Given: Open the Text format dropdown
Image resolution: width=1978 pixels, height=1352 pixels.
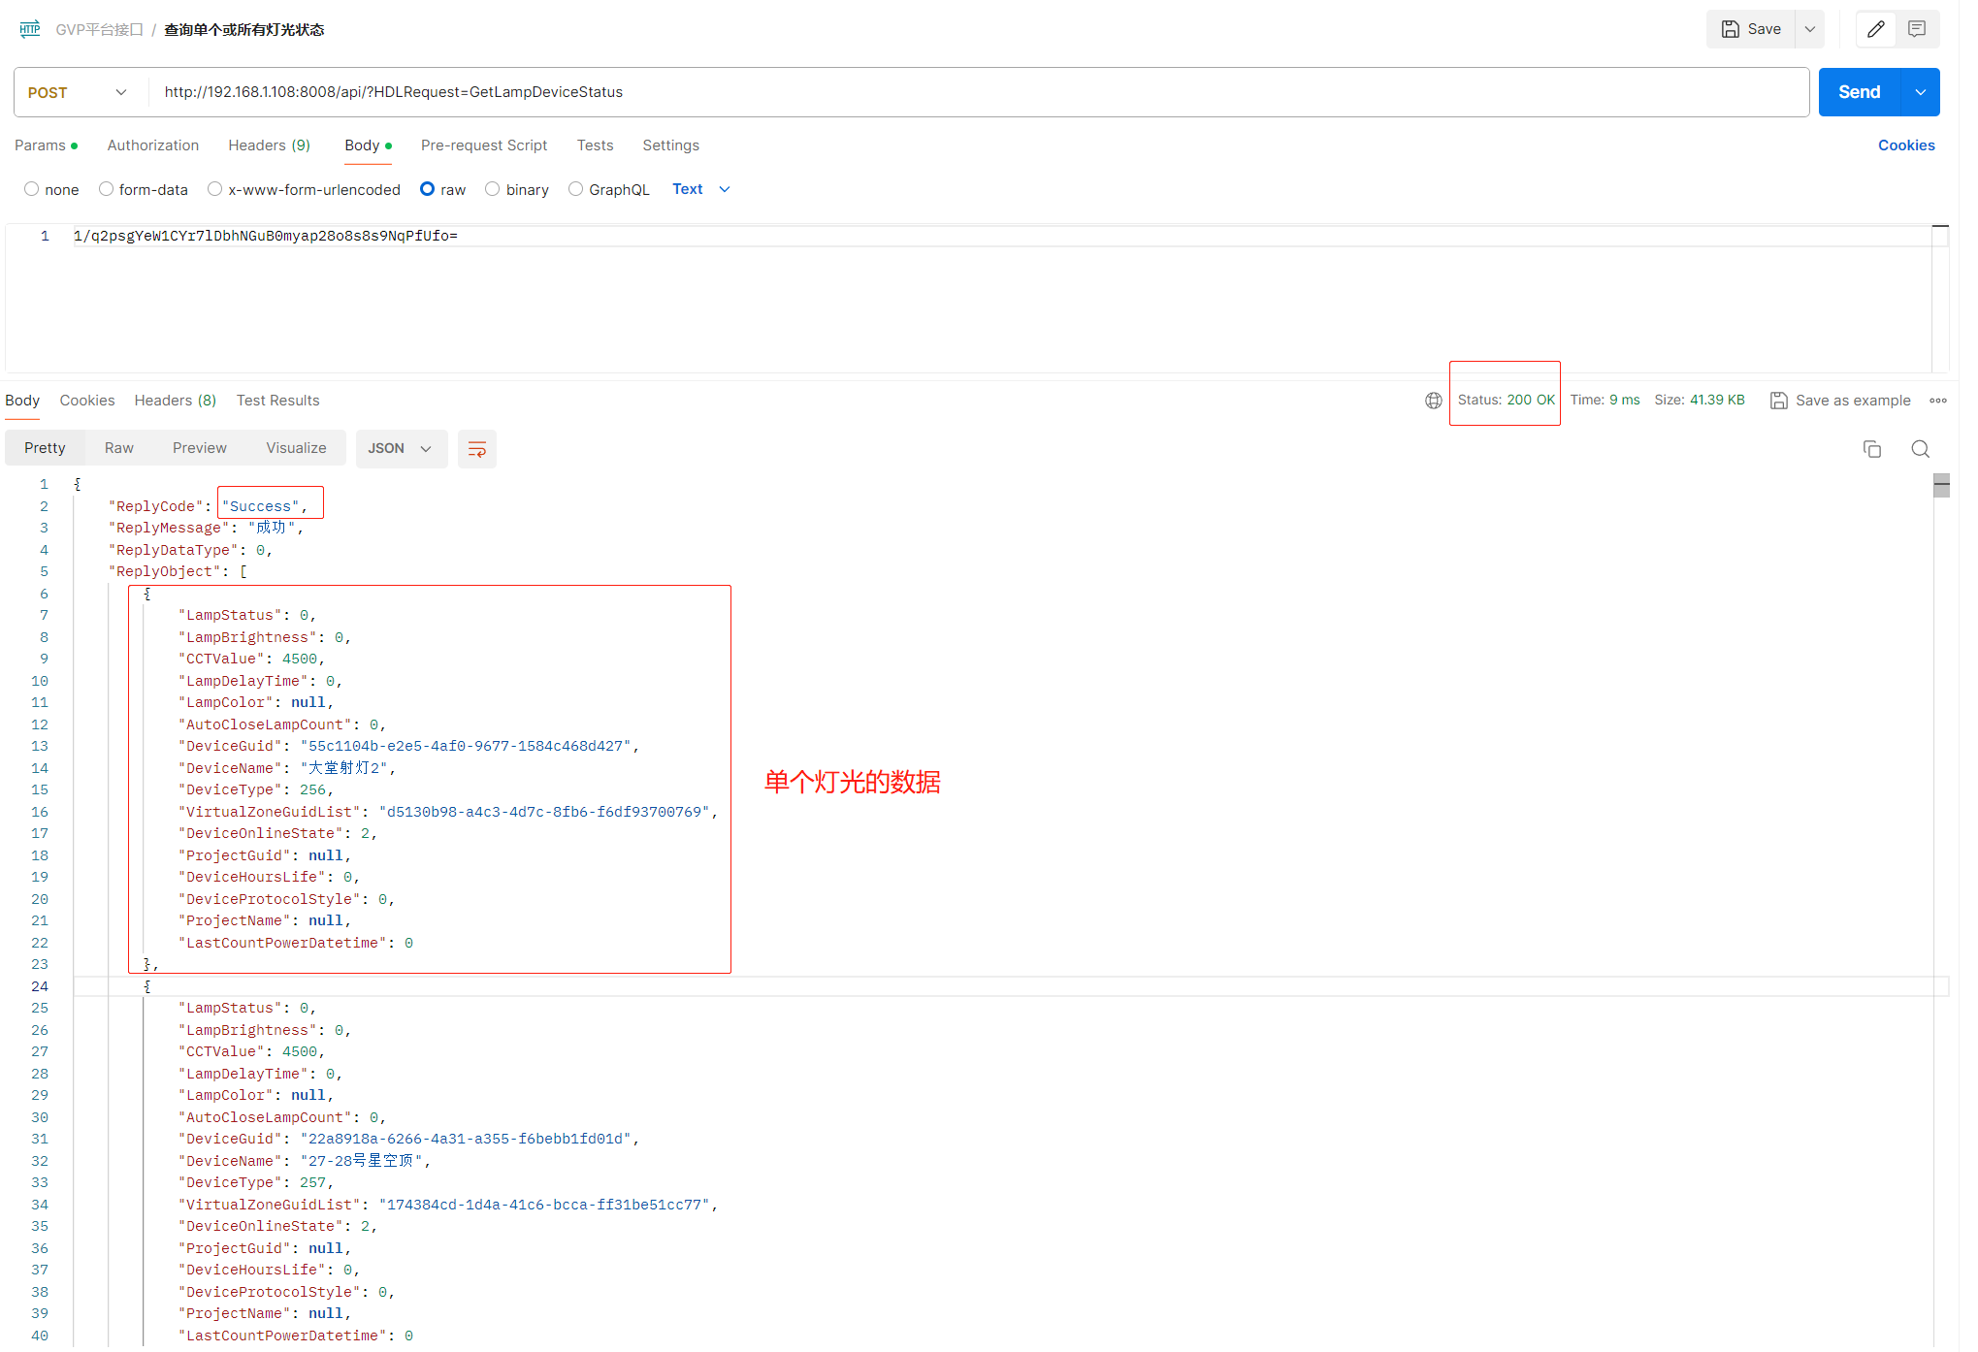Looking at the screenshot, I should [701, 189].
